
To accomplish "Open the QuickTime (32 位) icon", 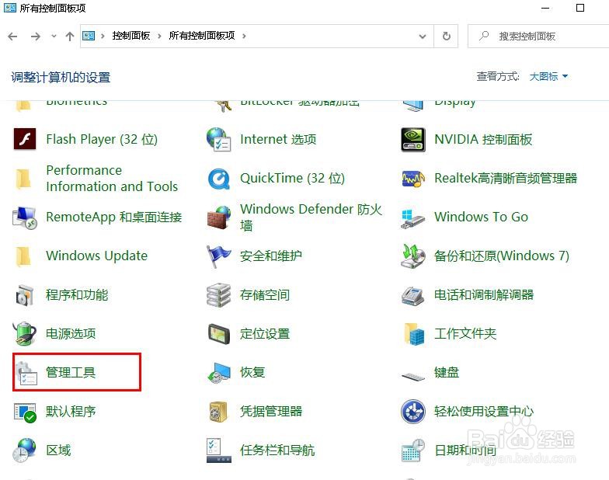I will coord(219,179).
